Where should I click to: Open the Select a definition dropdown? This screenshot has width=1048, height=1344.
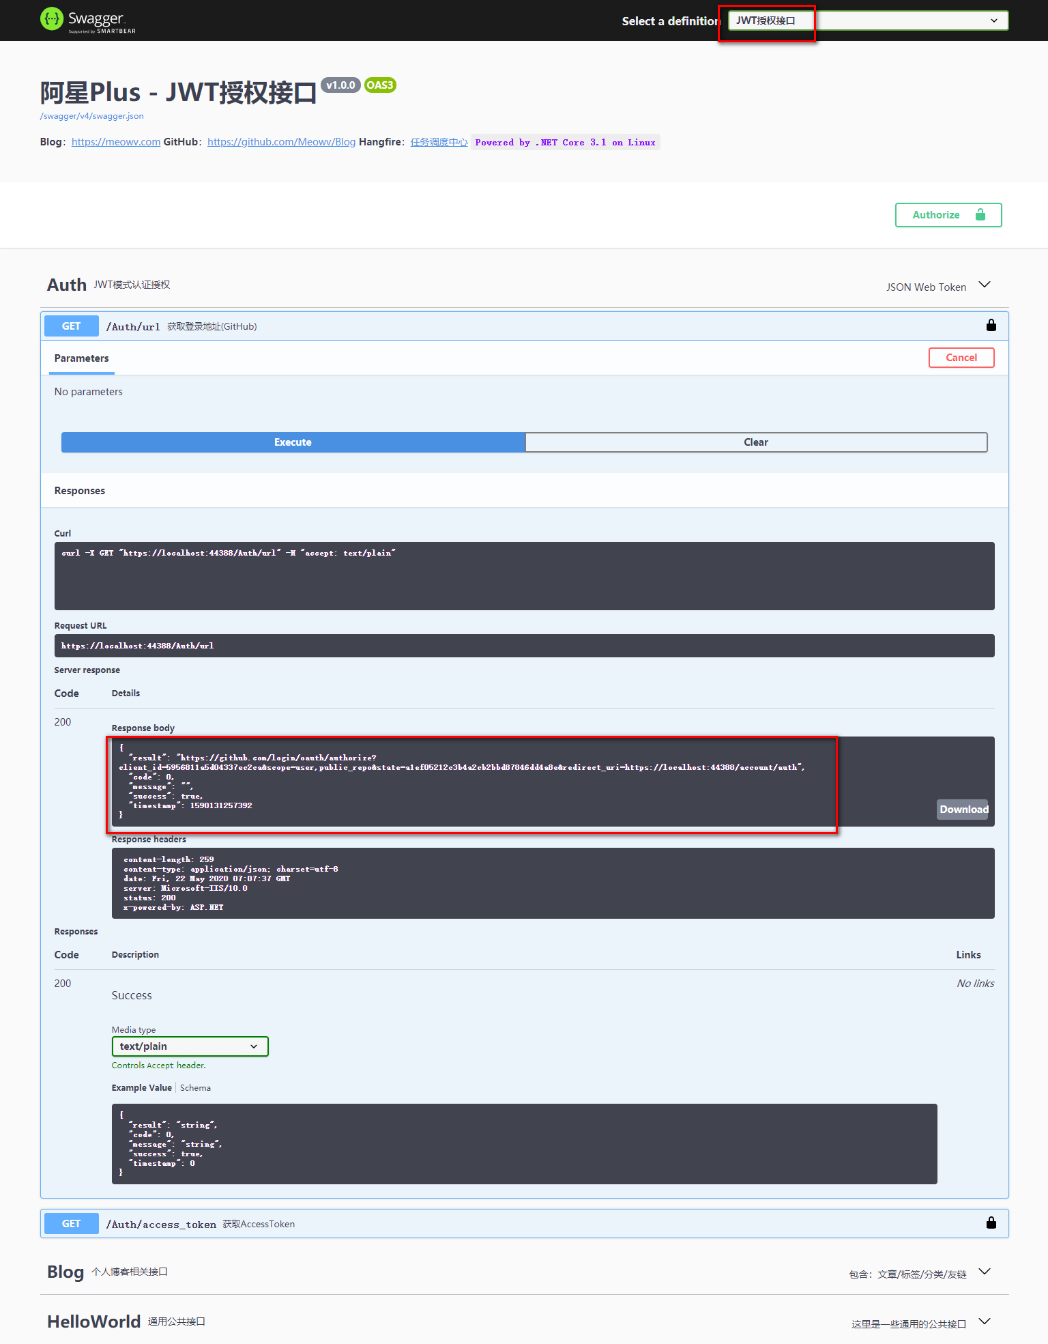[867, 20]
